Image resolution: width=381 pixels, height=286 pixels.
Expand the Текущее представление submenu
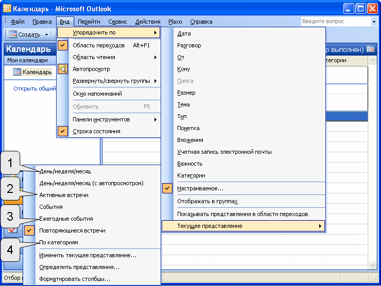click(x=244, y=226)
